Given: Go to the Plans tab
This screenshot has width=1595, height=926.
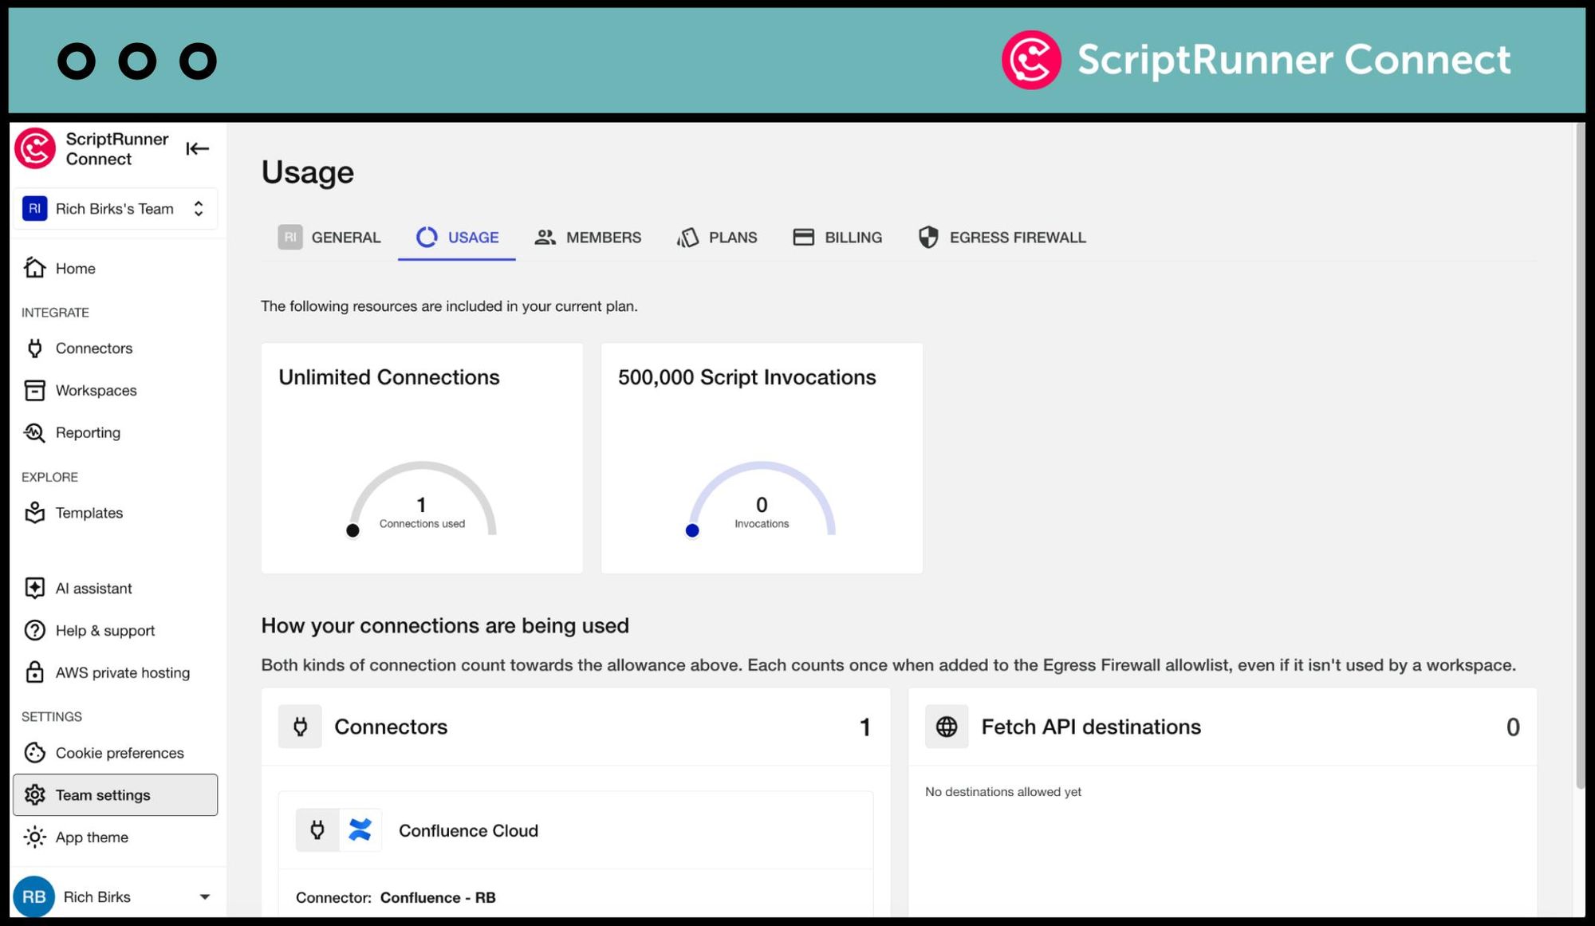Looking at the screenshot, I should [717, 238].
